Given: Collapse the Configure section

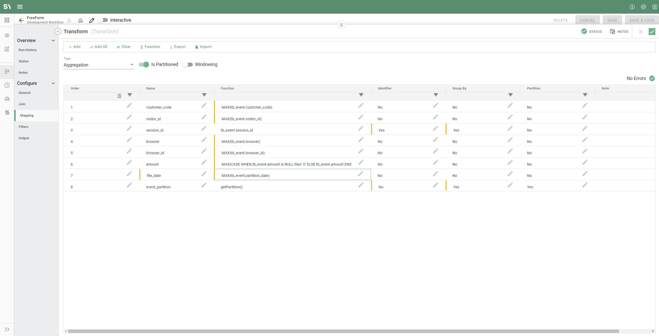Looking at the screenshot, I should tap(53, 83).
